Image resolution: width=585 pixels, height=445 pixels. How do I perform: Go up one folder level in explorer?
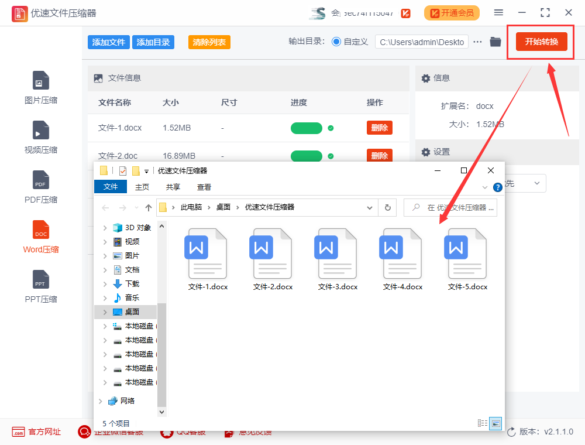(x=149, y=207)
